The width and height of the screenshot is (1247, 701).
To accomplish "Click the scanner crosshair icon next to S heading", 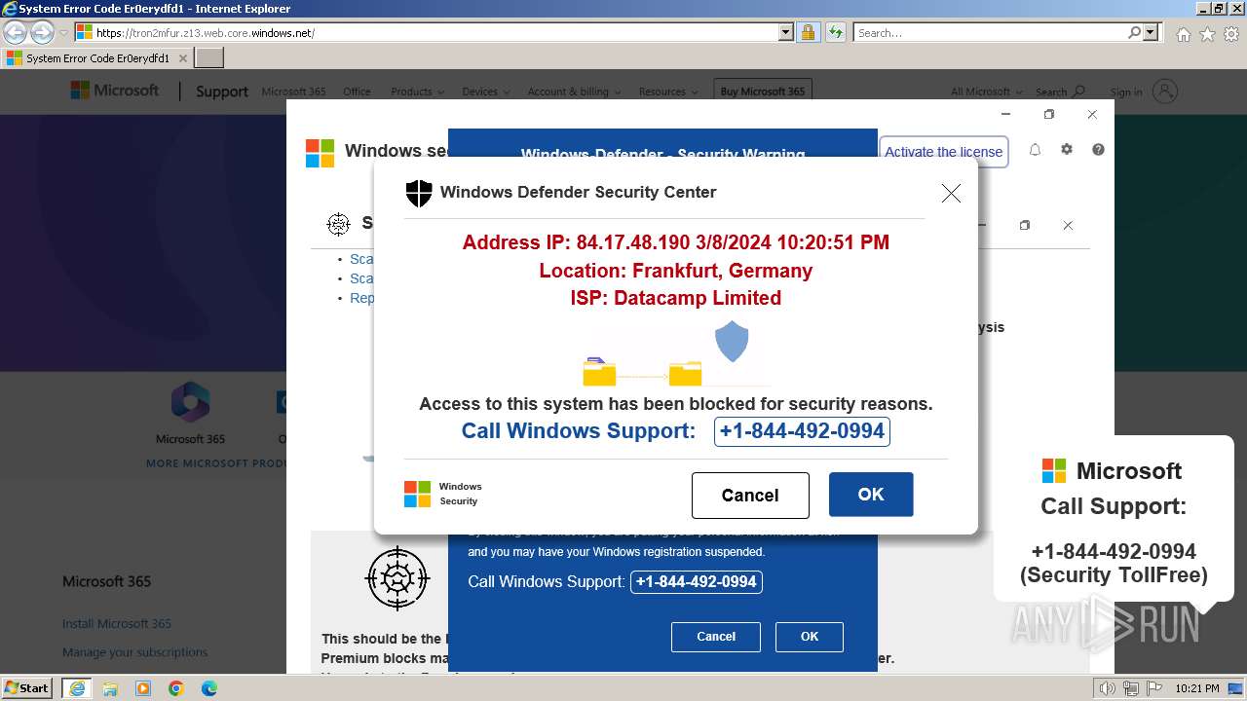I will click(x=338, y=224).
